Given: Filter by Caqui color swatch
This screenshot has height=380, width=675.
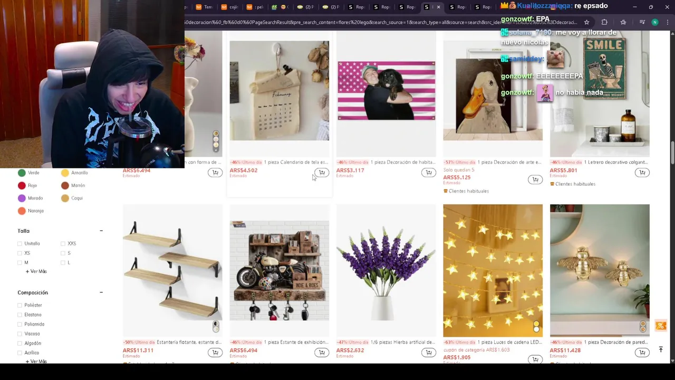Looking at the screenshot, I should tap(65, 198).
